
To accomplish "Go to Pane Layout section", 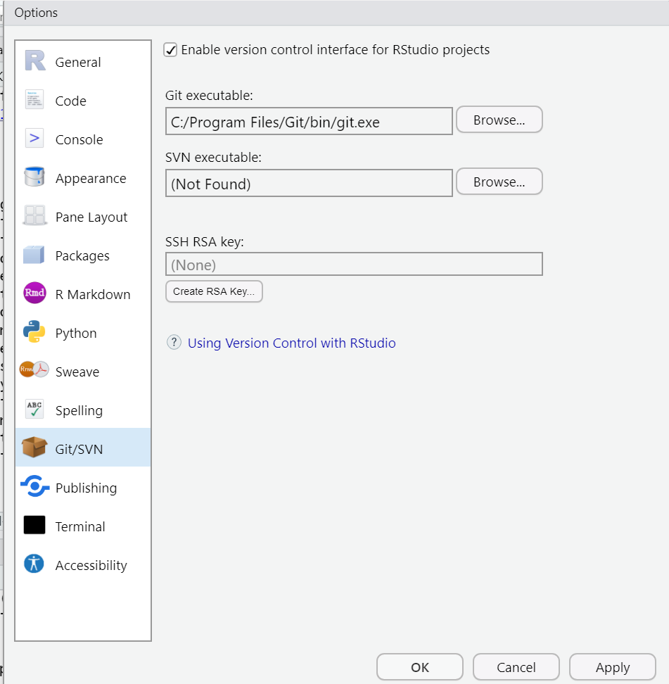I will (91, 217).
